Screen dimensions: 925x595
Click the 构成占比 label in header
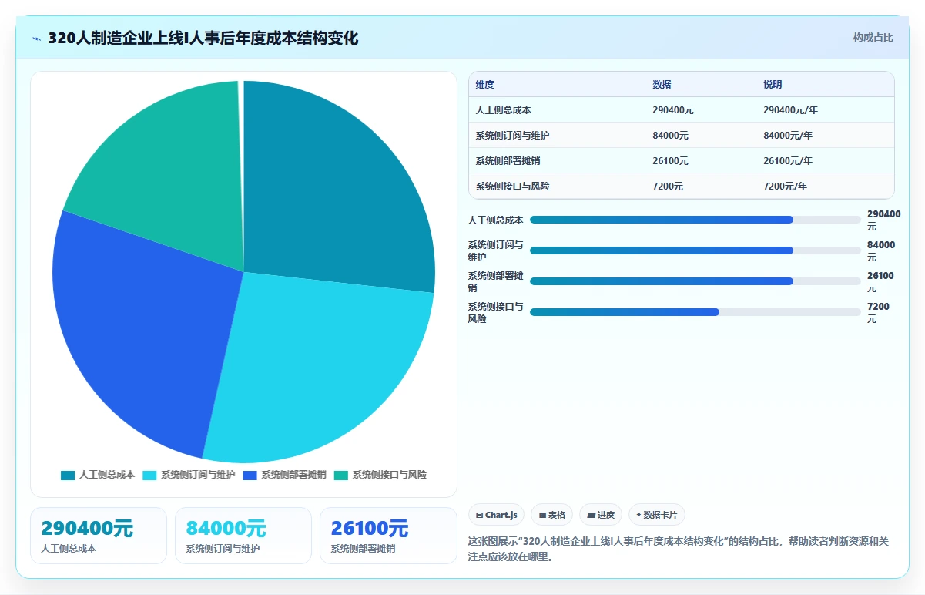873,38
